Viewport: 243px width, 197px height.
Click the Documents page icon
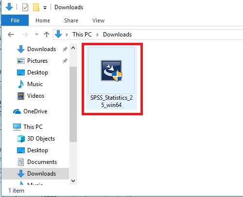click(21, 162)
